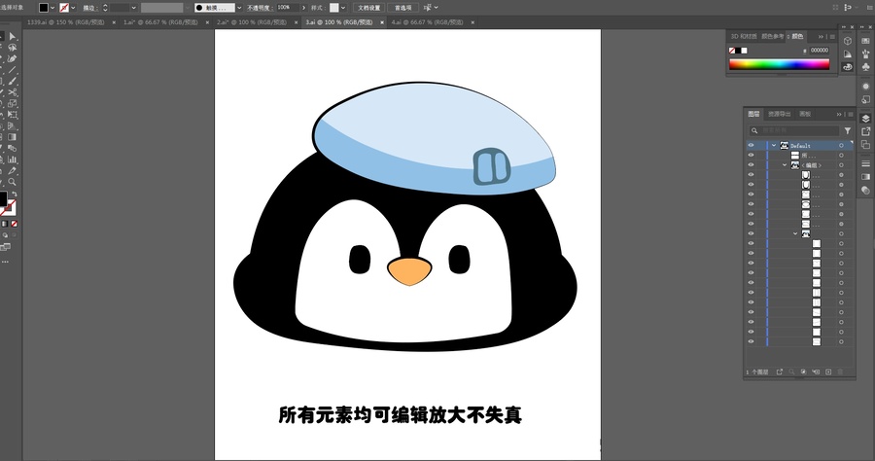The width and height of the screenshot is (875, 461).
Task: Close the 3.ai document tab
Action: point(382,22)
